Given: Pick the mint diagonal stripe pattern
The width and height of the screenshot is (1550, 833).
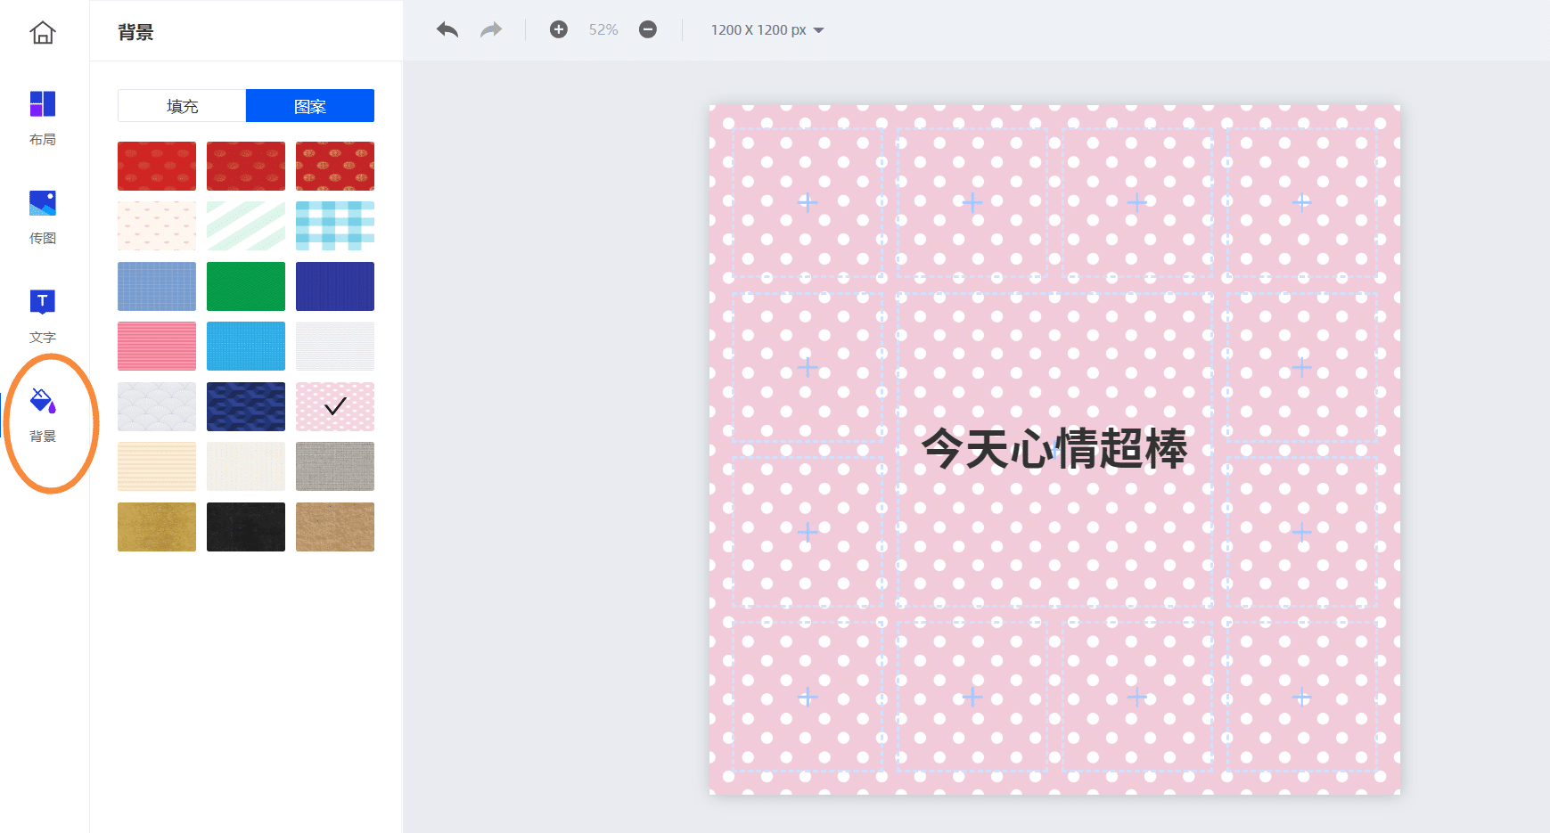Looking at the screenshot, I should click(x=246, y=225).
